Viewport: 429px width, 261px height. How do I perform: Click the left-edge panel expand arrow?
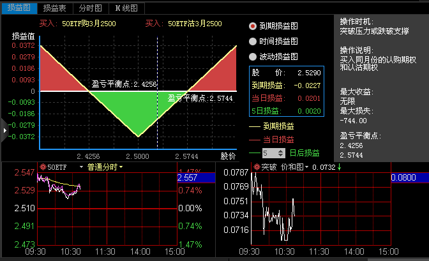4,130
